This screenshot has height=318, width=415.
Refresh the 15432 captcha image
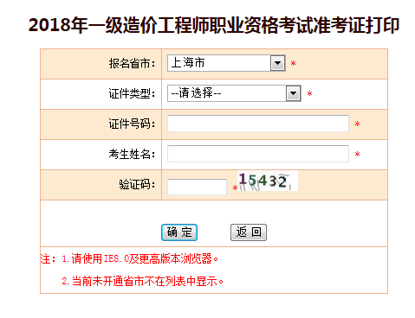point(268,181)
